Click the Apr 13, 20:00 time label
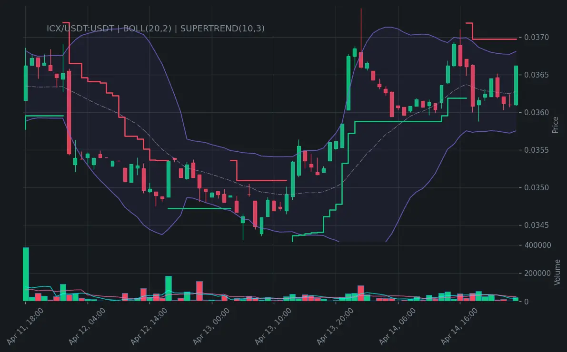This screenshot has width=567, height=352. (x=335, y=327)
